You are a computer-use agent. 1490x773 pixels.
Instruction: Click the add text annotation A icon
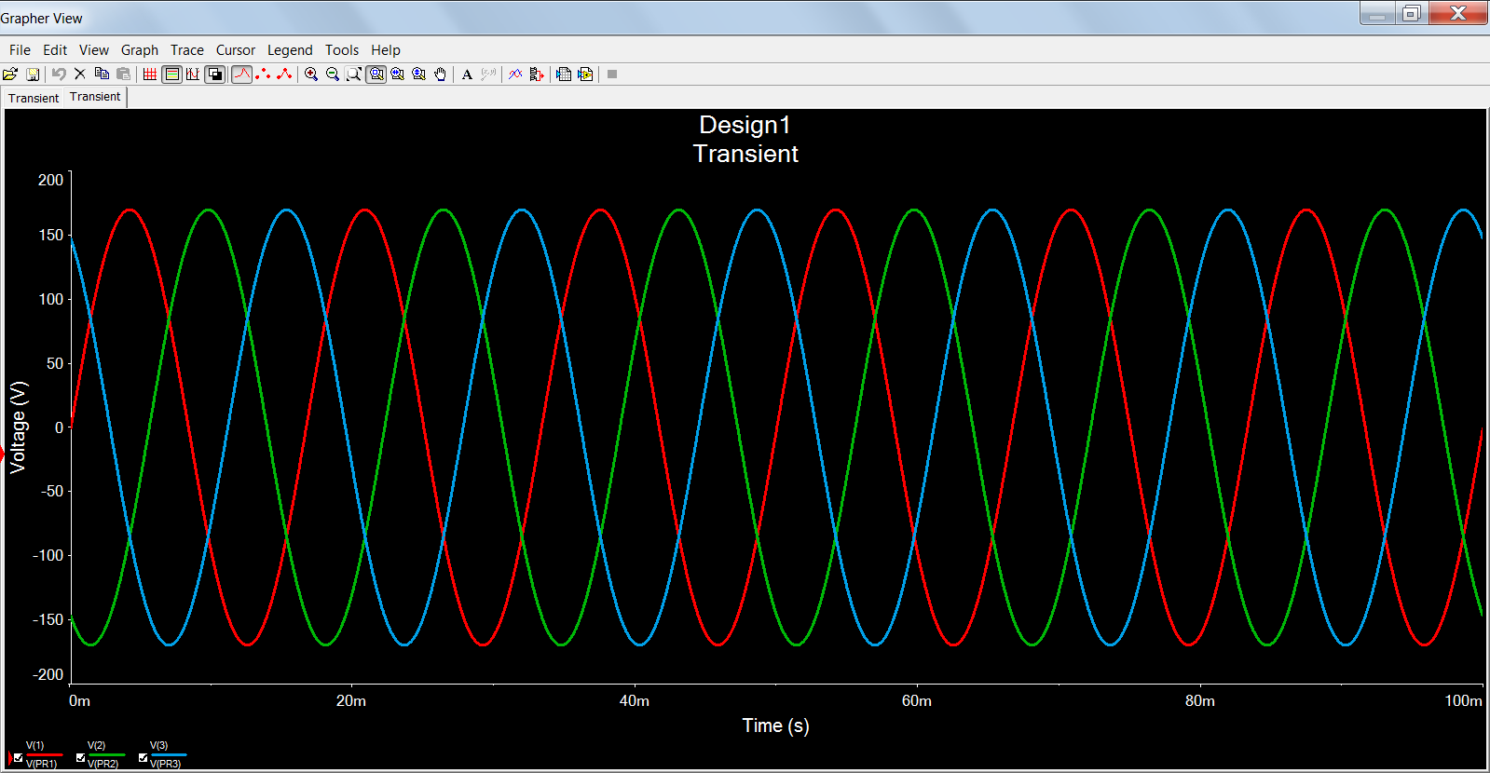tap(467, 75)
